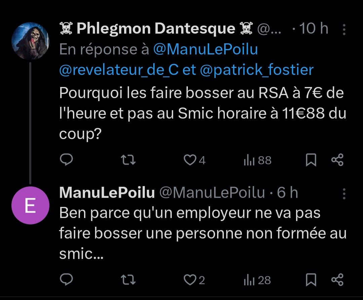Reply to Phlegmon Dantesque's tweet
Viewport: 363px width, 300px height.
coord(67,160)
